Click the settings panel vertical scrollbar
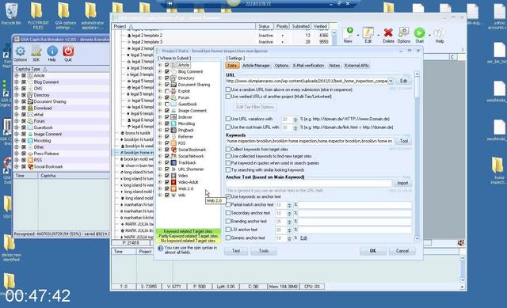Image resolution: width=507 pixels, height=308 pixels. [x=417, y=156]
